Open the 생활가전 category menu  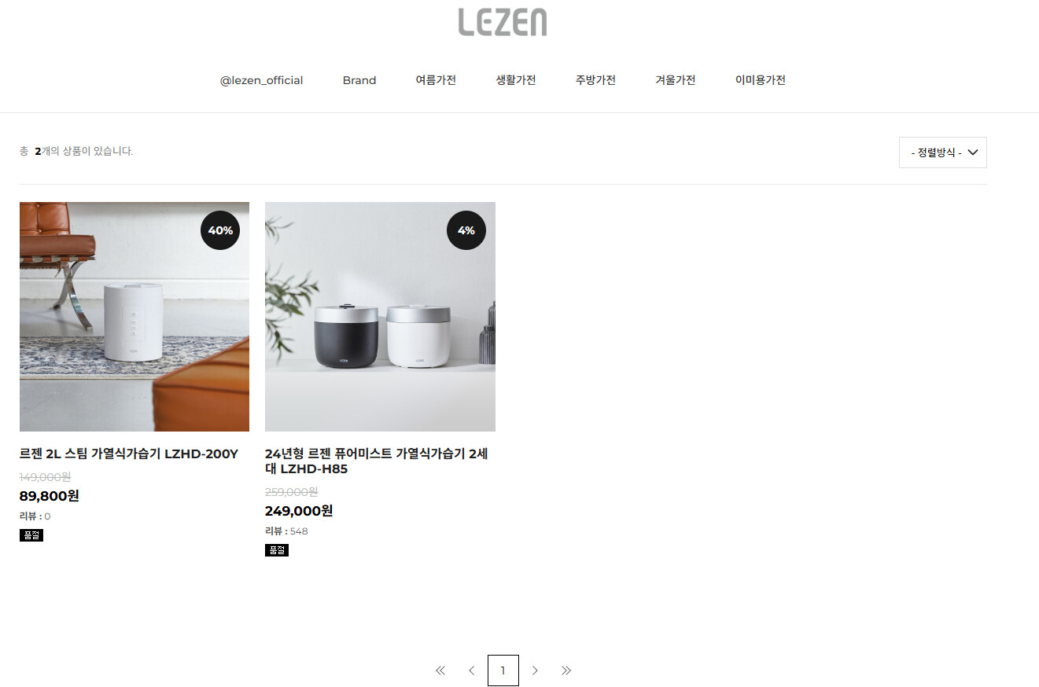[516, 80]
